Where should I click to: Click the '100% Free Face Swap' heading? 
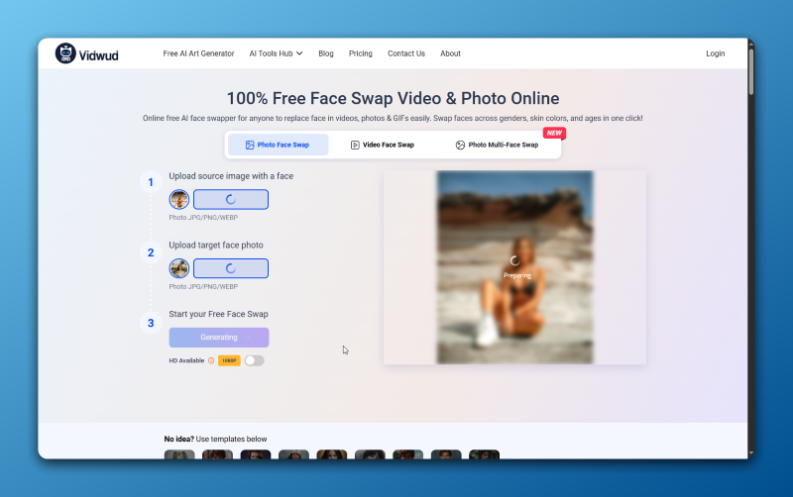[393, 98]
